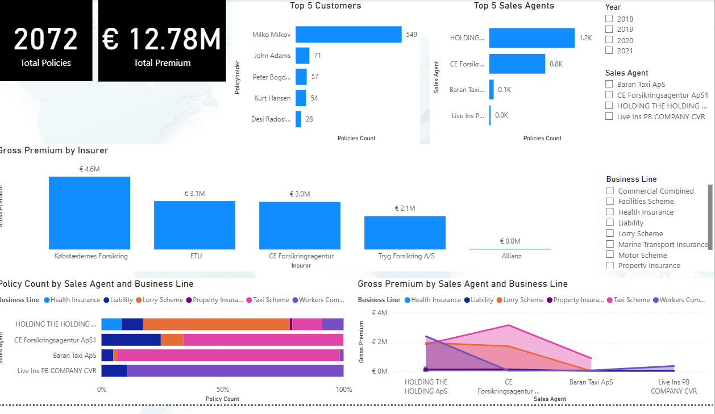Select Health Insurance business line checkbox
The image size is (715, 414).
610,212
